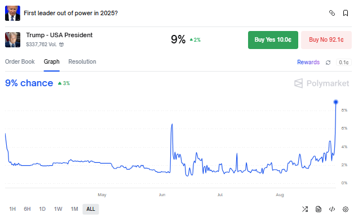The height and width of the screenshot is (217, 358).
Task: Select the 1H time range
Action: click(x=12, y=209)
